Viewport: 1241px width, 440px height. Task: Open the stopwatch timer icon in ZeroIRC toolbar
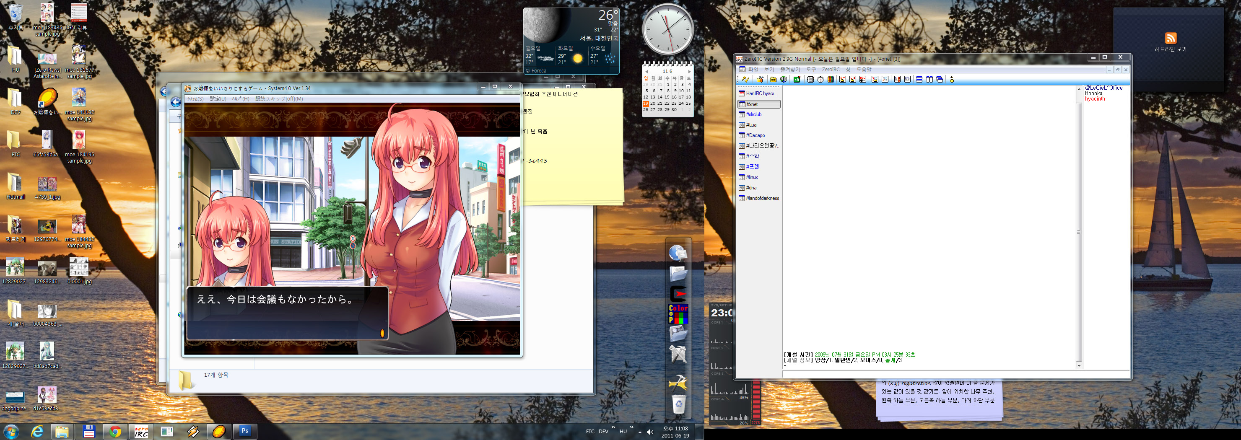[x=820, y=80]
